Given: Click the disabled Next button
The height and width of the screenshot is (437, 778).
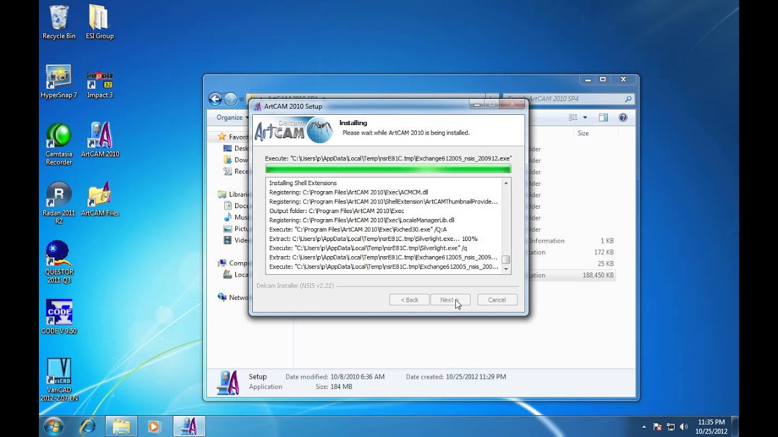Looking at the screenshot, I should [x=450, y=300].
